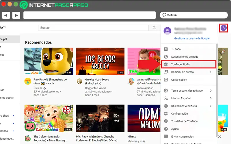Open YouTube Studio from the account menu
The width and height of the screenshot is (231, 144).
tap(188, 64)
